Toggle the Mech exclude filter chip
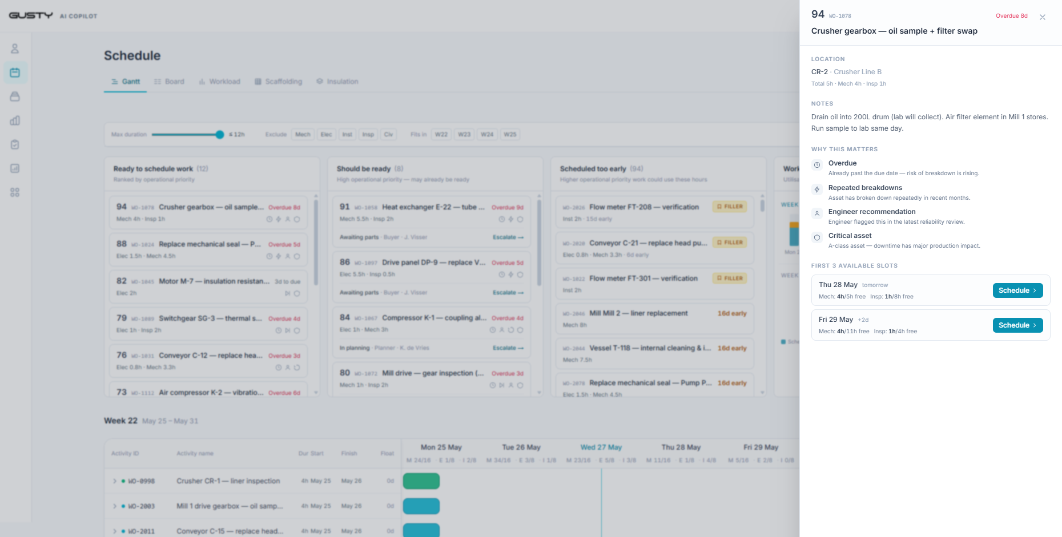Viewport: 1062px width, 537px height. point(303,135)
